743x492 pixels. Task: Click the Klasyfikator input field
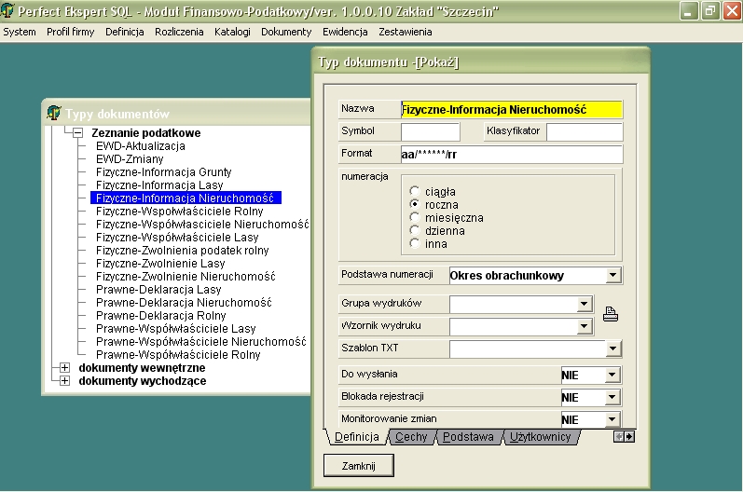point(585,131)
